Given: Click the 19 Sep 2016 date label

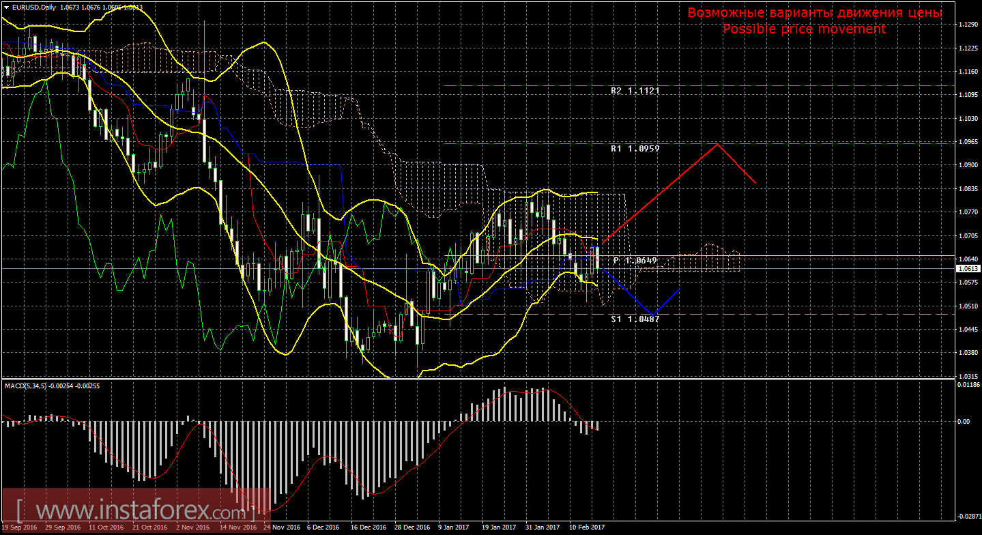Looking at the screenshot, I should (19, 527).
